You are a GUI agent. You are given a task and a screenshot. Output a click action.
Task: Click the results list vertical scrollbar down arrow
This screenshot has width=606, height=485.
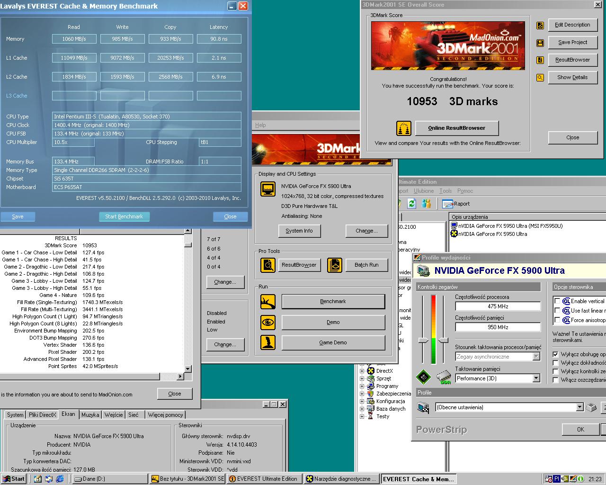pos(188,369)
